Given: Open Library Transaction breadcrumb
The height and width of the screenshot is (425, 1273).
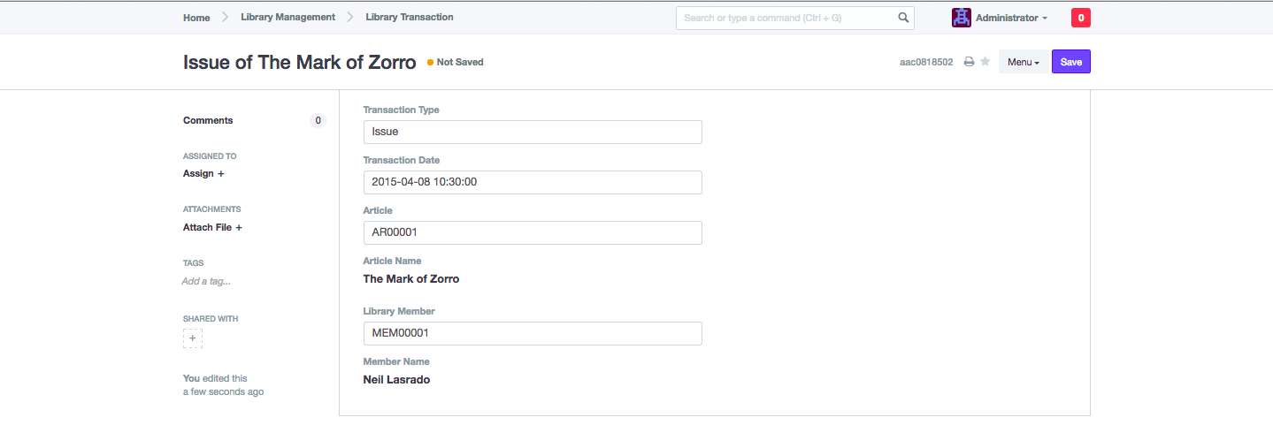Looking at the screenshot, I should pyautogui.click(x=410, y=17).
